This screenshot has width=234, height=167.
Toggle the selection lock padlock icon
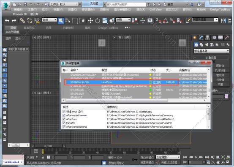(43, 157)
